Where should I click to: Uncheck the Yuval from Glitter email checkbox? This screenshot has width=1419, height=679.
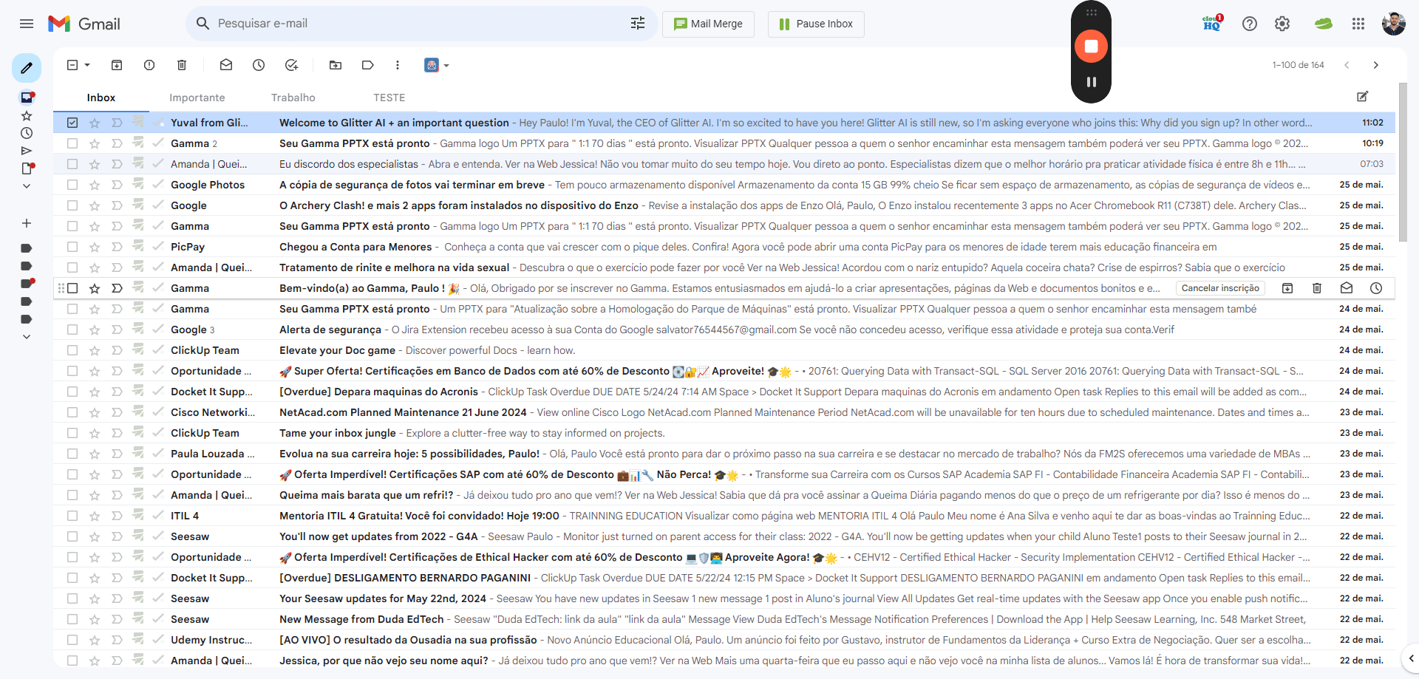click(x=72, y=123)
